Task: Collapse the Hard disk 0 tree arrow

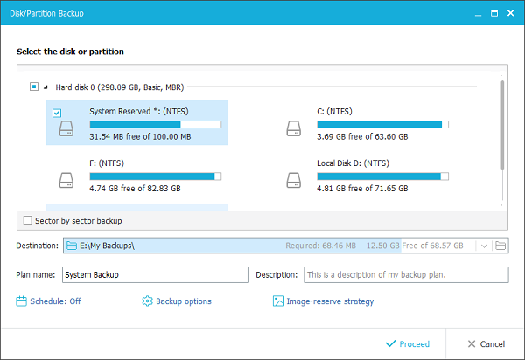Action: (x=45, y=87)
